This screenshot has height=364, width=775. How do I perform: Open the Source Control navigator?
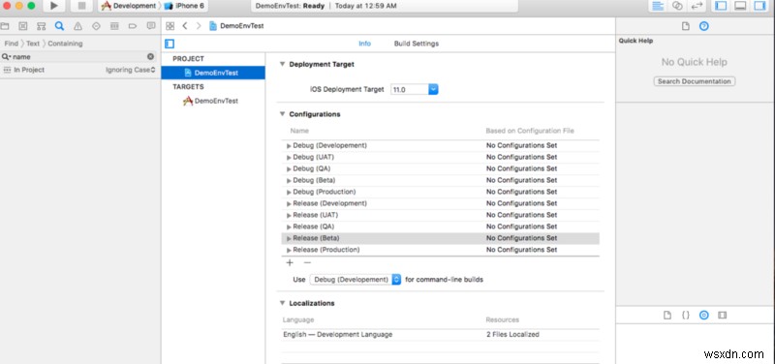pos(22,26)
